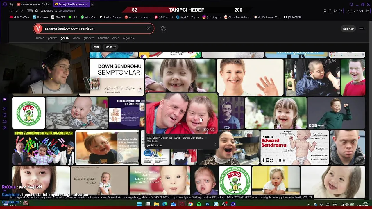The width and height of the screenshot is (372, 209).
Task: Switch to the arama search tab
Action: click(x=40, y=38)
